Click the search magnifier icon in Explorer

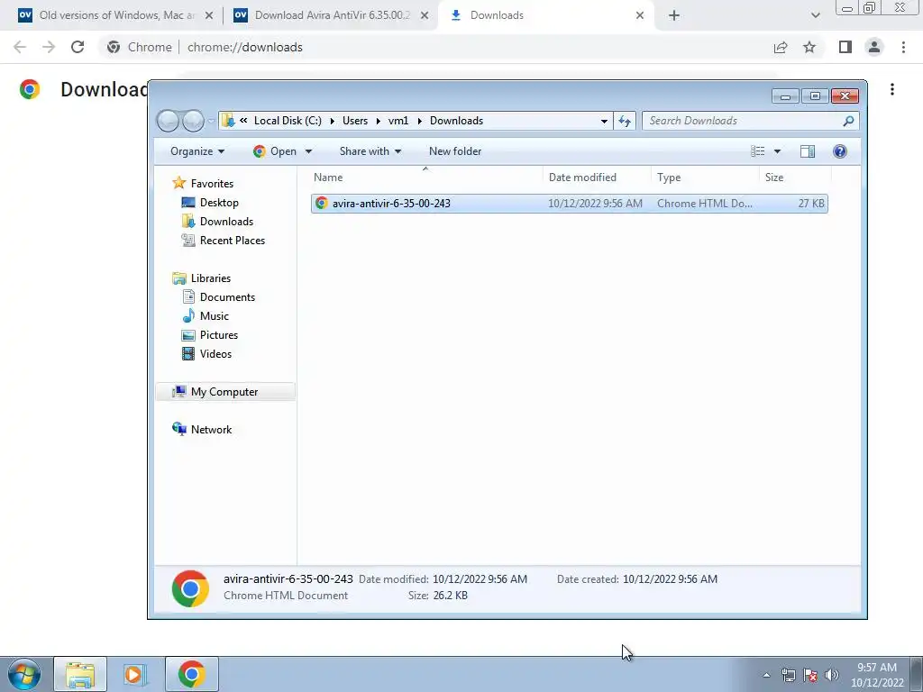(x=848, y=121)
